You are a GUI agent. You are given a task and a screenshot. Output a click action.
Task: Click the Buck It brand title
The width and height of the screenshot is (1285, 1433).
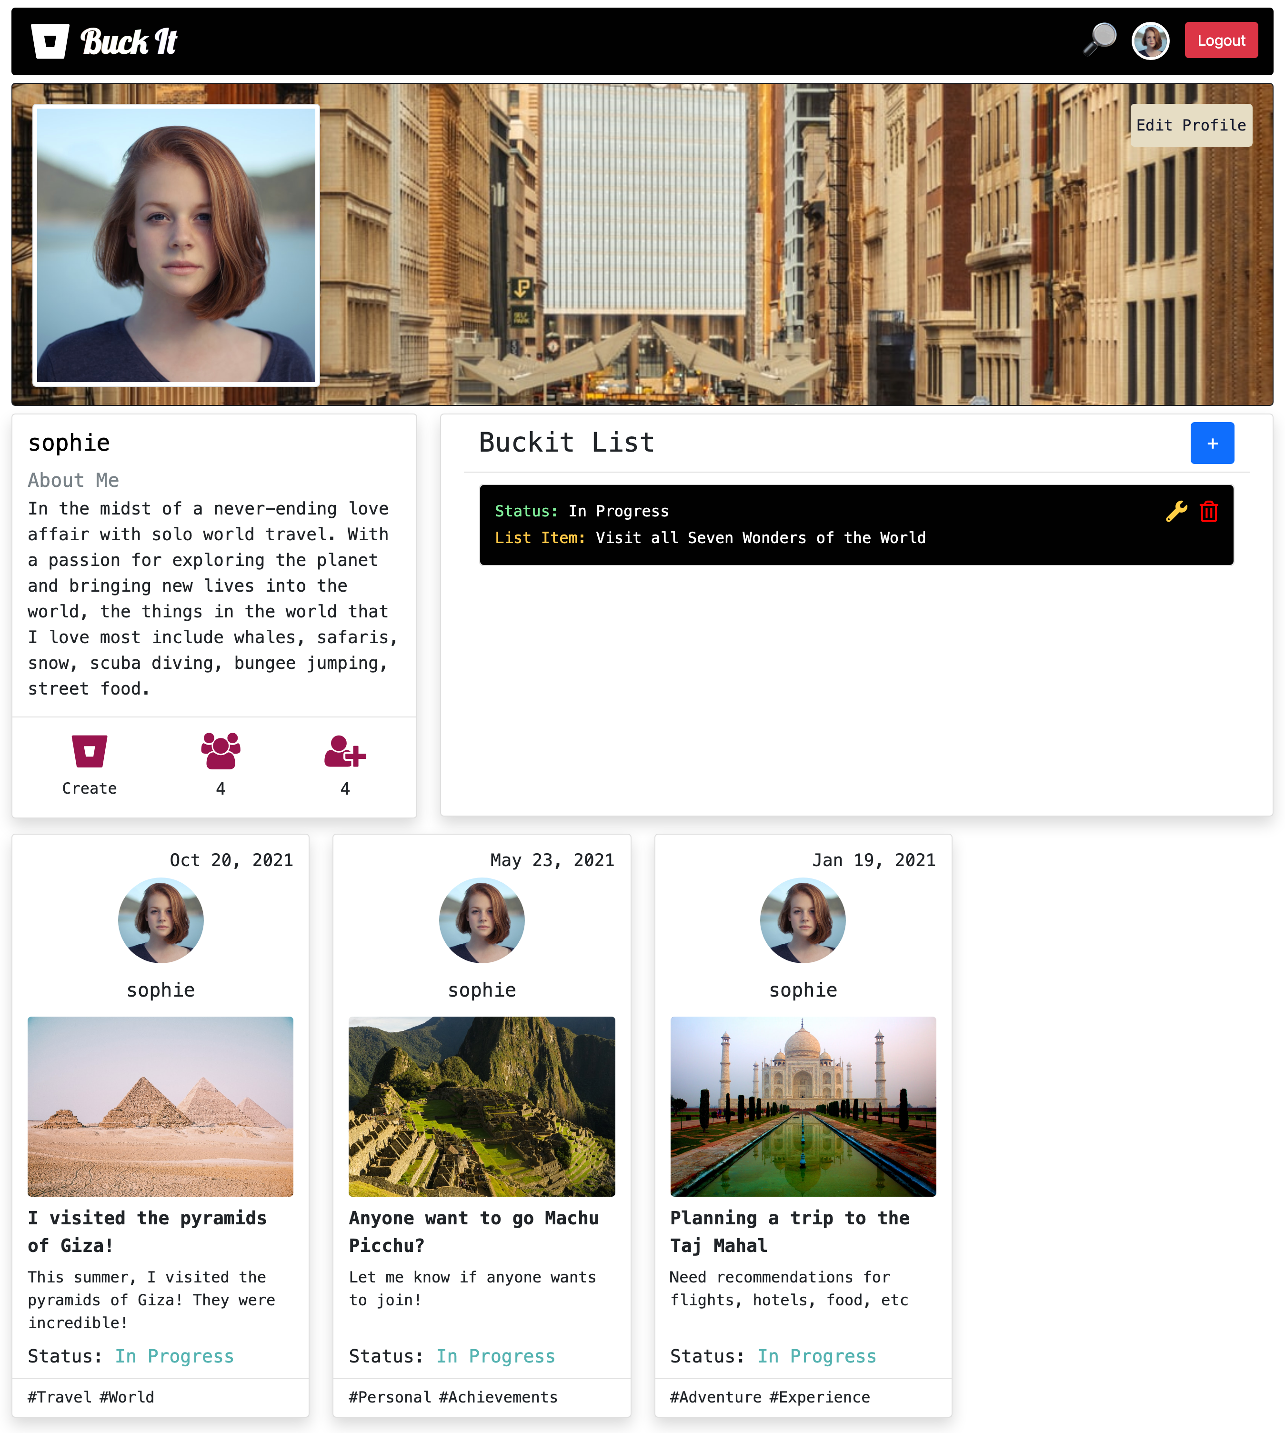point(129,41)
